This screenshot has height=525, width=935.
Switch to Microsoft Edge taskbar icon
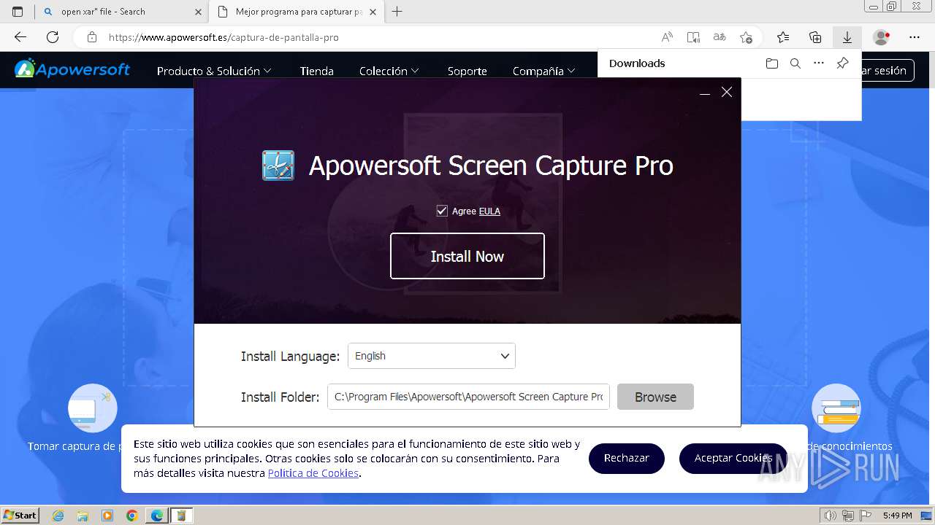(157, 516)
